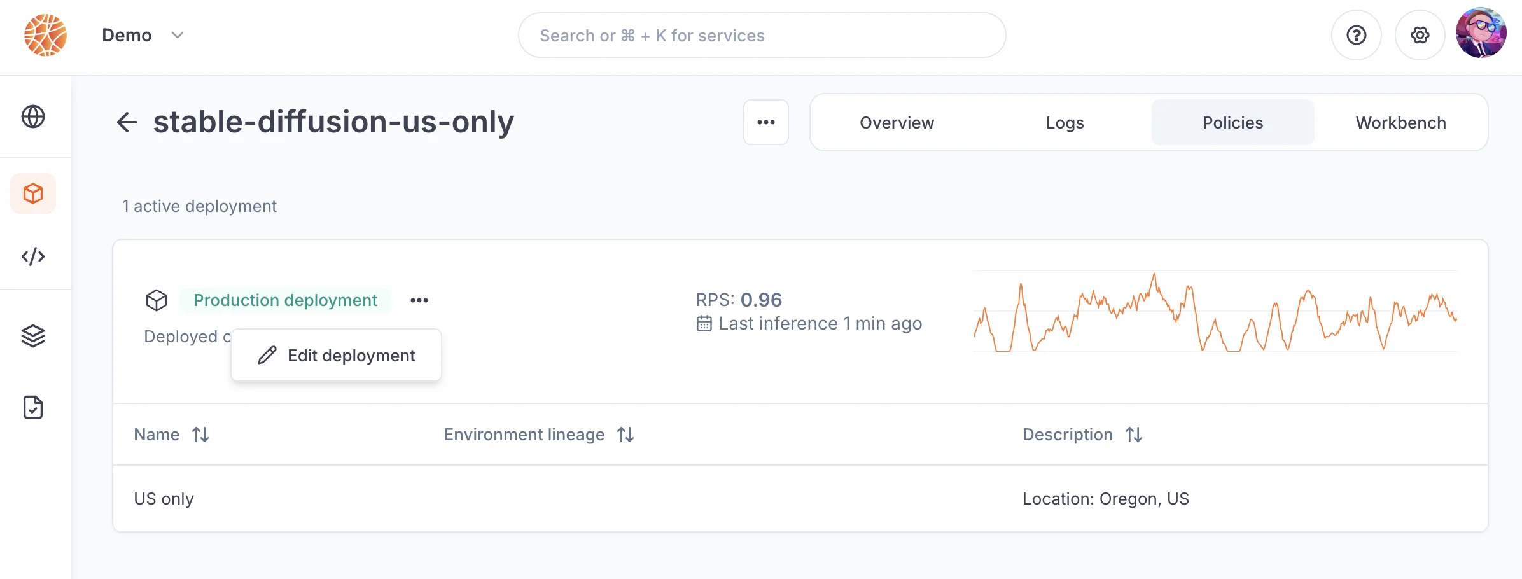
Task: Switch to the Overview tab
Action: pos(897,122)
